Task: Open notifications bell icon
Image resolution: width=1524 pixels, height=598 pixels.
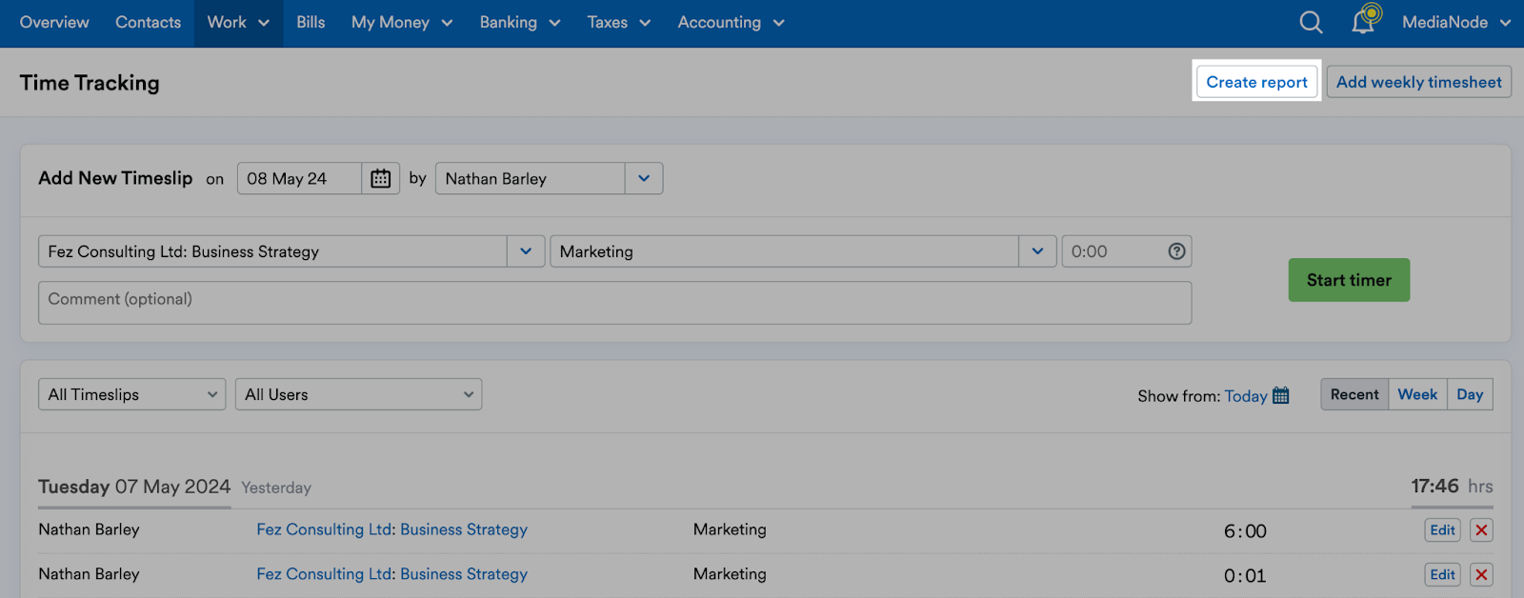Action: pos(1365,20)
